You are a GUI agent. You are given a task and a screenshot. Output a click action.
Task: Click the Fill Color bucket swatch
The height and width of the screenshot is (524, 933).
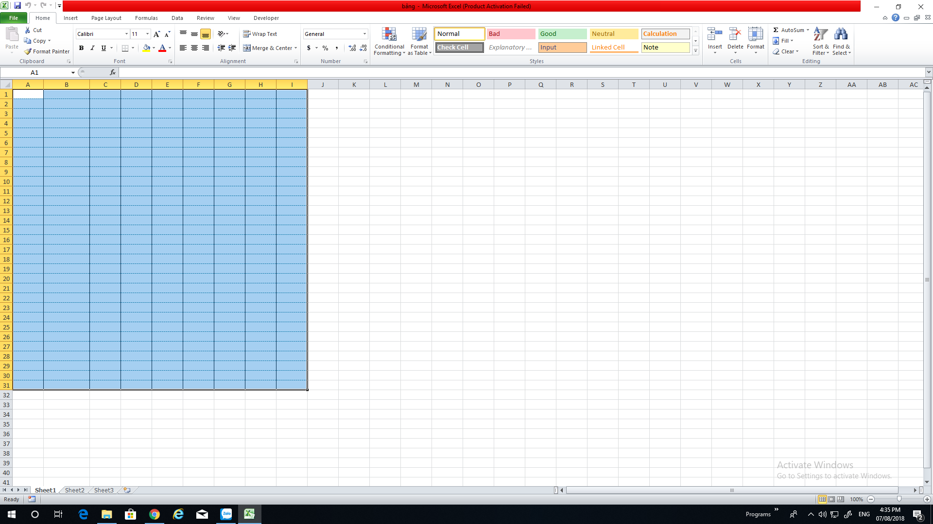tap(146, 48)
